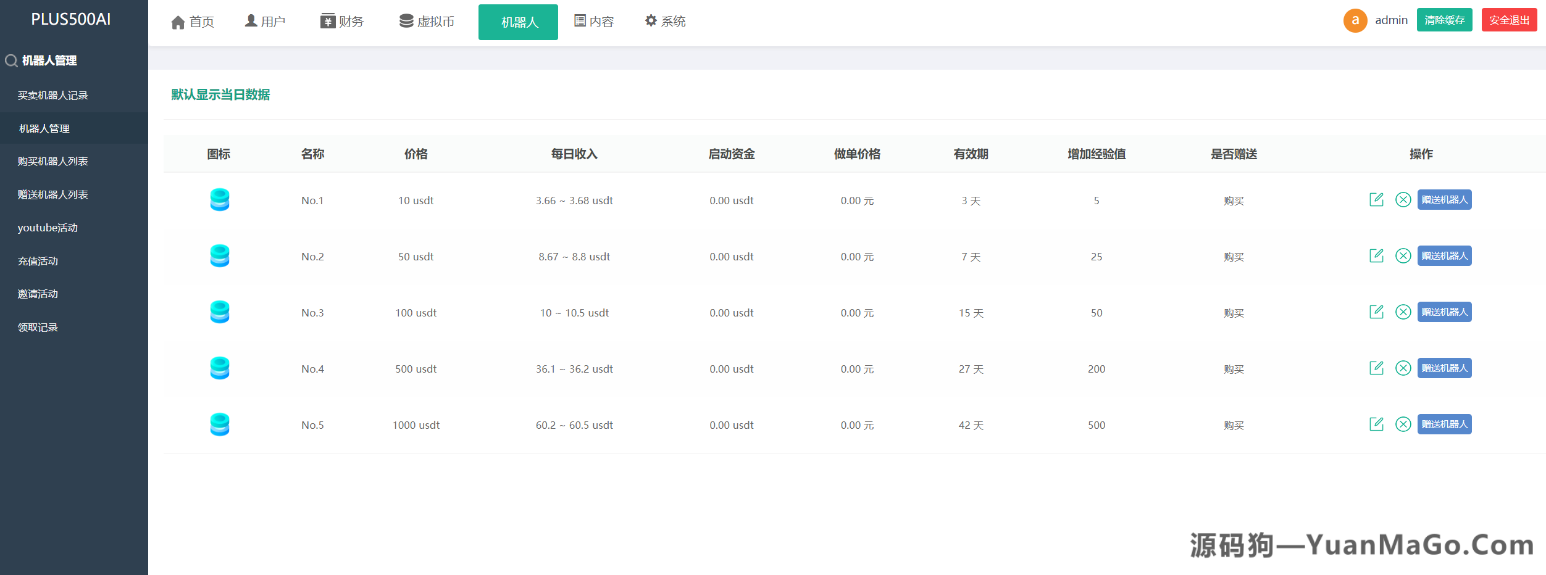Delete robot No.2 with X icon
The image size is (1546, 575).
coord(1404,255)
